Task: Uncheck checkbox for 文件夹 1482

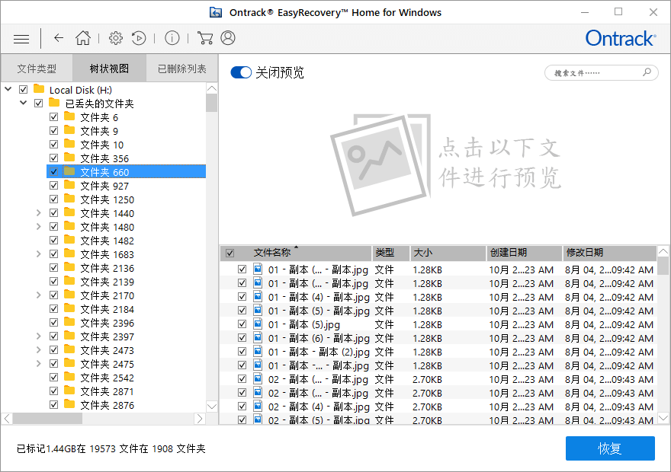Action: (53, 241)
